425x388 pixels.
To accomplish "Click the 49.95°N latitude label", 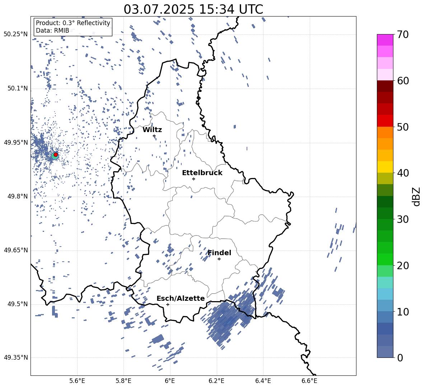I will pyautogui.click(x=16, y=142).
